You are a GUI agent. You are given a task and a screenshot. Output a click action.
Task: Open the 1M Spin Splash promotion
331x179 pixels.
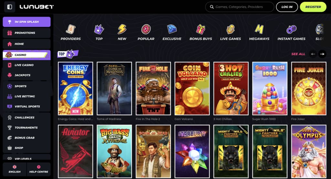pyautogui.click(x=27, y=22)
